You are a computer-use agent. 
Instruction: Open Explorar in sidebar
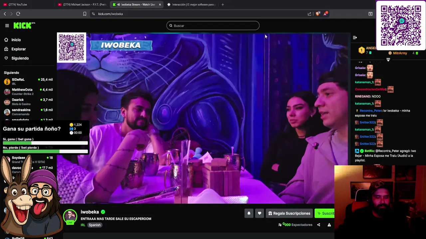[x=19, y=49]
